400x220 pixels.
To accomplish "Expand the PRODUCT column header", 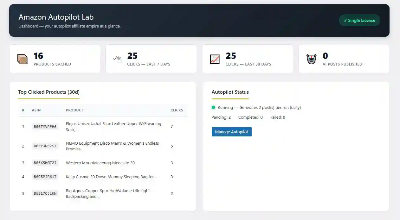I will tap(74, 110).
